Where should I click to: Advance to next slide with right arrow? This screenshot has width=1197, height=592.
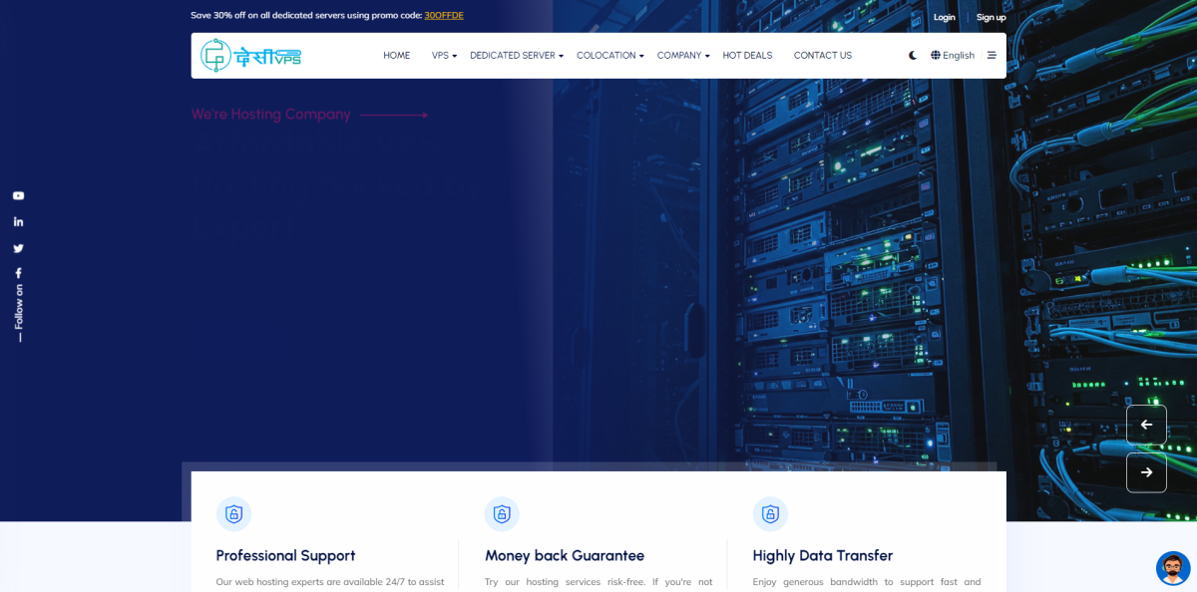coord(1146,472)
